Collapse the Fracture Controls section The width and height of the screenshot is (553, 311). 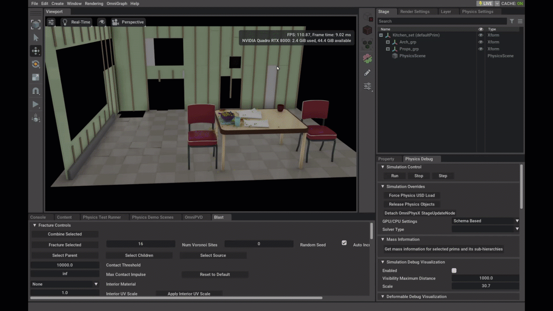[x=34, y=225]
